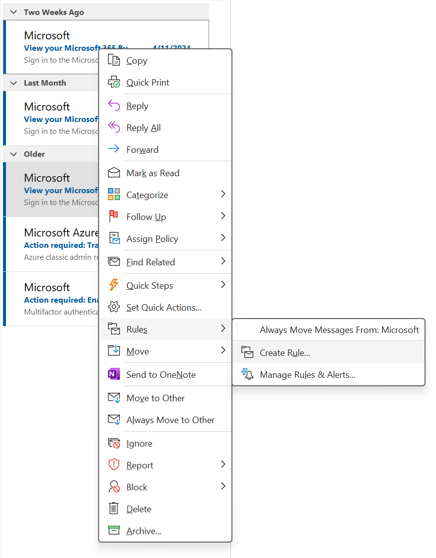436x558 pixels.
Task: Click 'Action required: Tra' subject text
Action: pyautogui.click(x=61, y=245)
